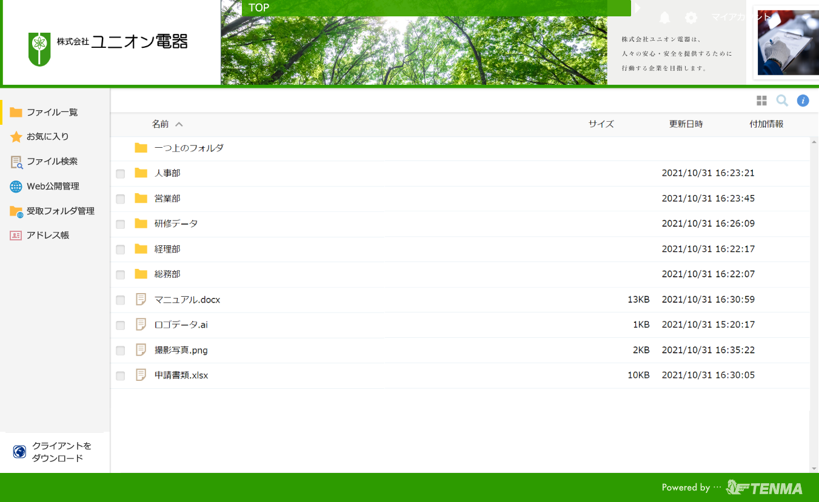The height and width of the screenshot is (502, 819).
Task: Open search with magnifier icon
Action: tap(782, 101)
